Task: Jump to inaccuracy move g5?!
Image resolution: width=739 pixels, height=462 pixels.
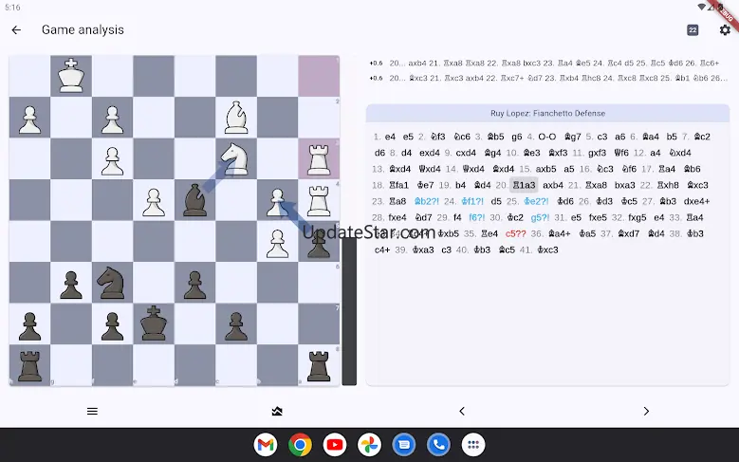Action: coord(540,217)
